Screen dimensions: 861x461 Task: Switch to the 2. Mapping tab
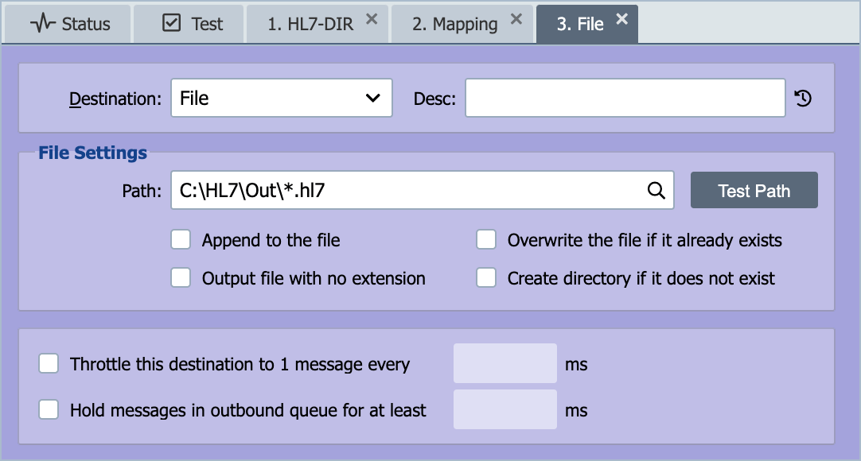tap(454, 24)
